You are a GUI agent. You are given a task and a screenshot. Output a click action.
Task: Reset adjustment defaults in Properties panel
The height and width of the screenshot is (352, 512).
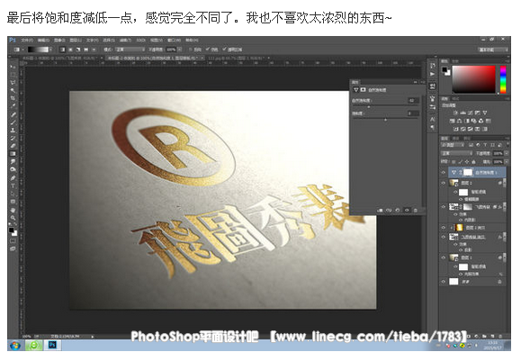click(398, 210)
